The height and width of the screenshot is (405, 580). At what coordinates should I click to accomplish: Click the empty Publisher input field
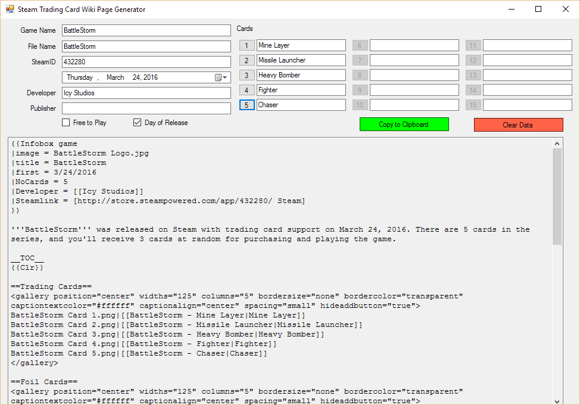(146, 108)
